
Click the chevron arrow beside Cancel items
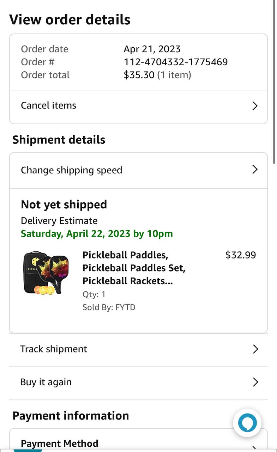click(x=255, y=106)
